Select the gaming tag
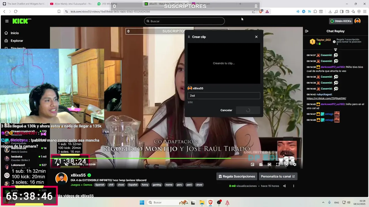This screenshot has height=207, width=369. tap(157, 185)
